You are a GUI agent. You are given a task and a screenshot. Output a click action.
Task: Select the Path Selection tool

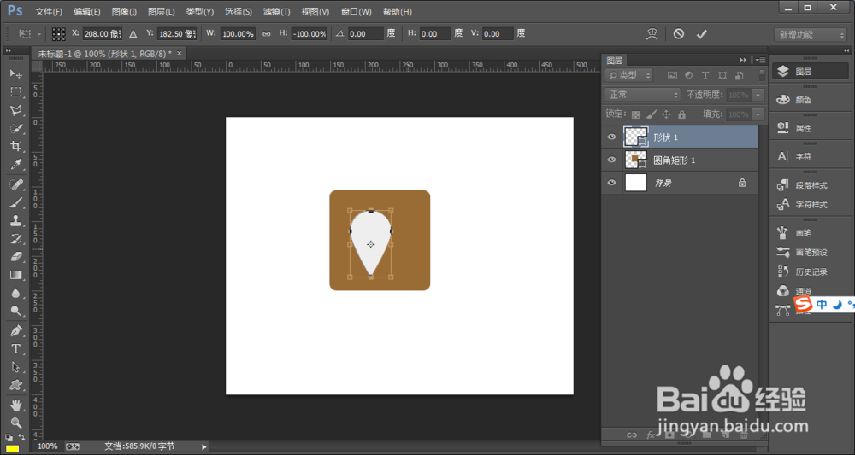point(15,367)
